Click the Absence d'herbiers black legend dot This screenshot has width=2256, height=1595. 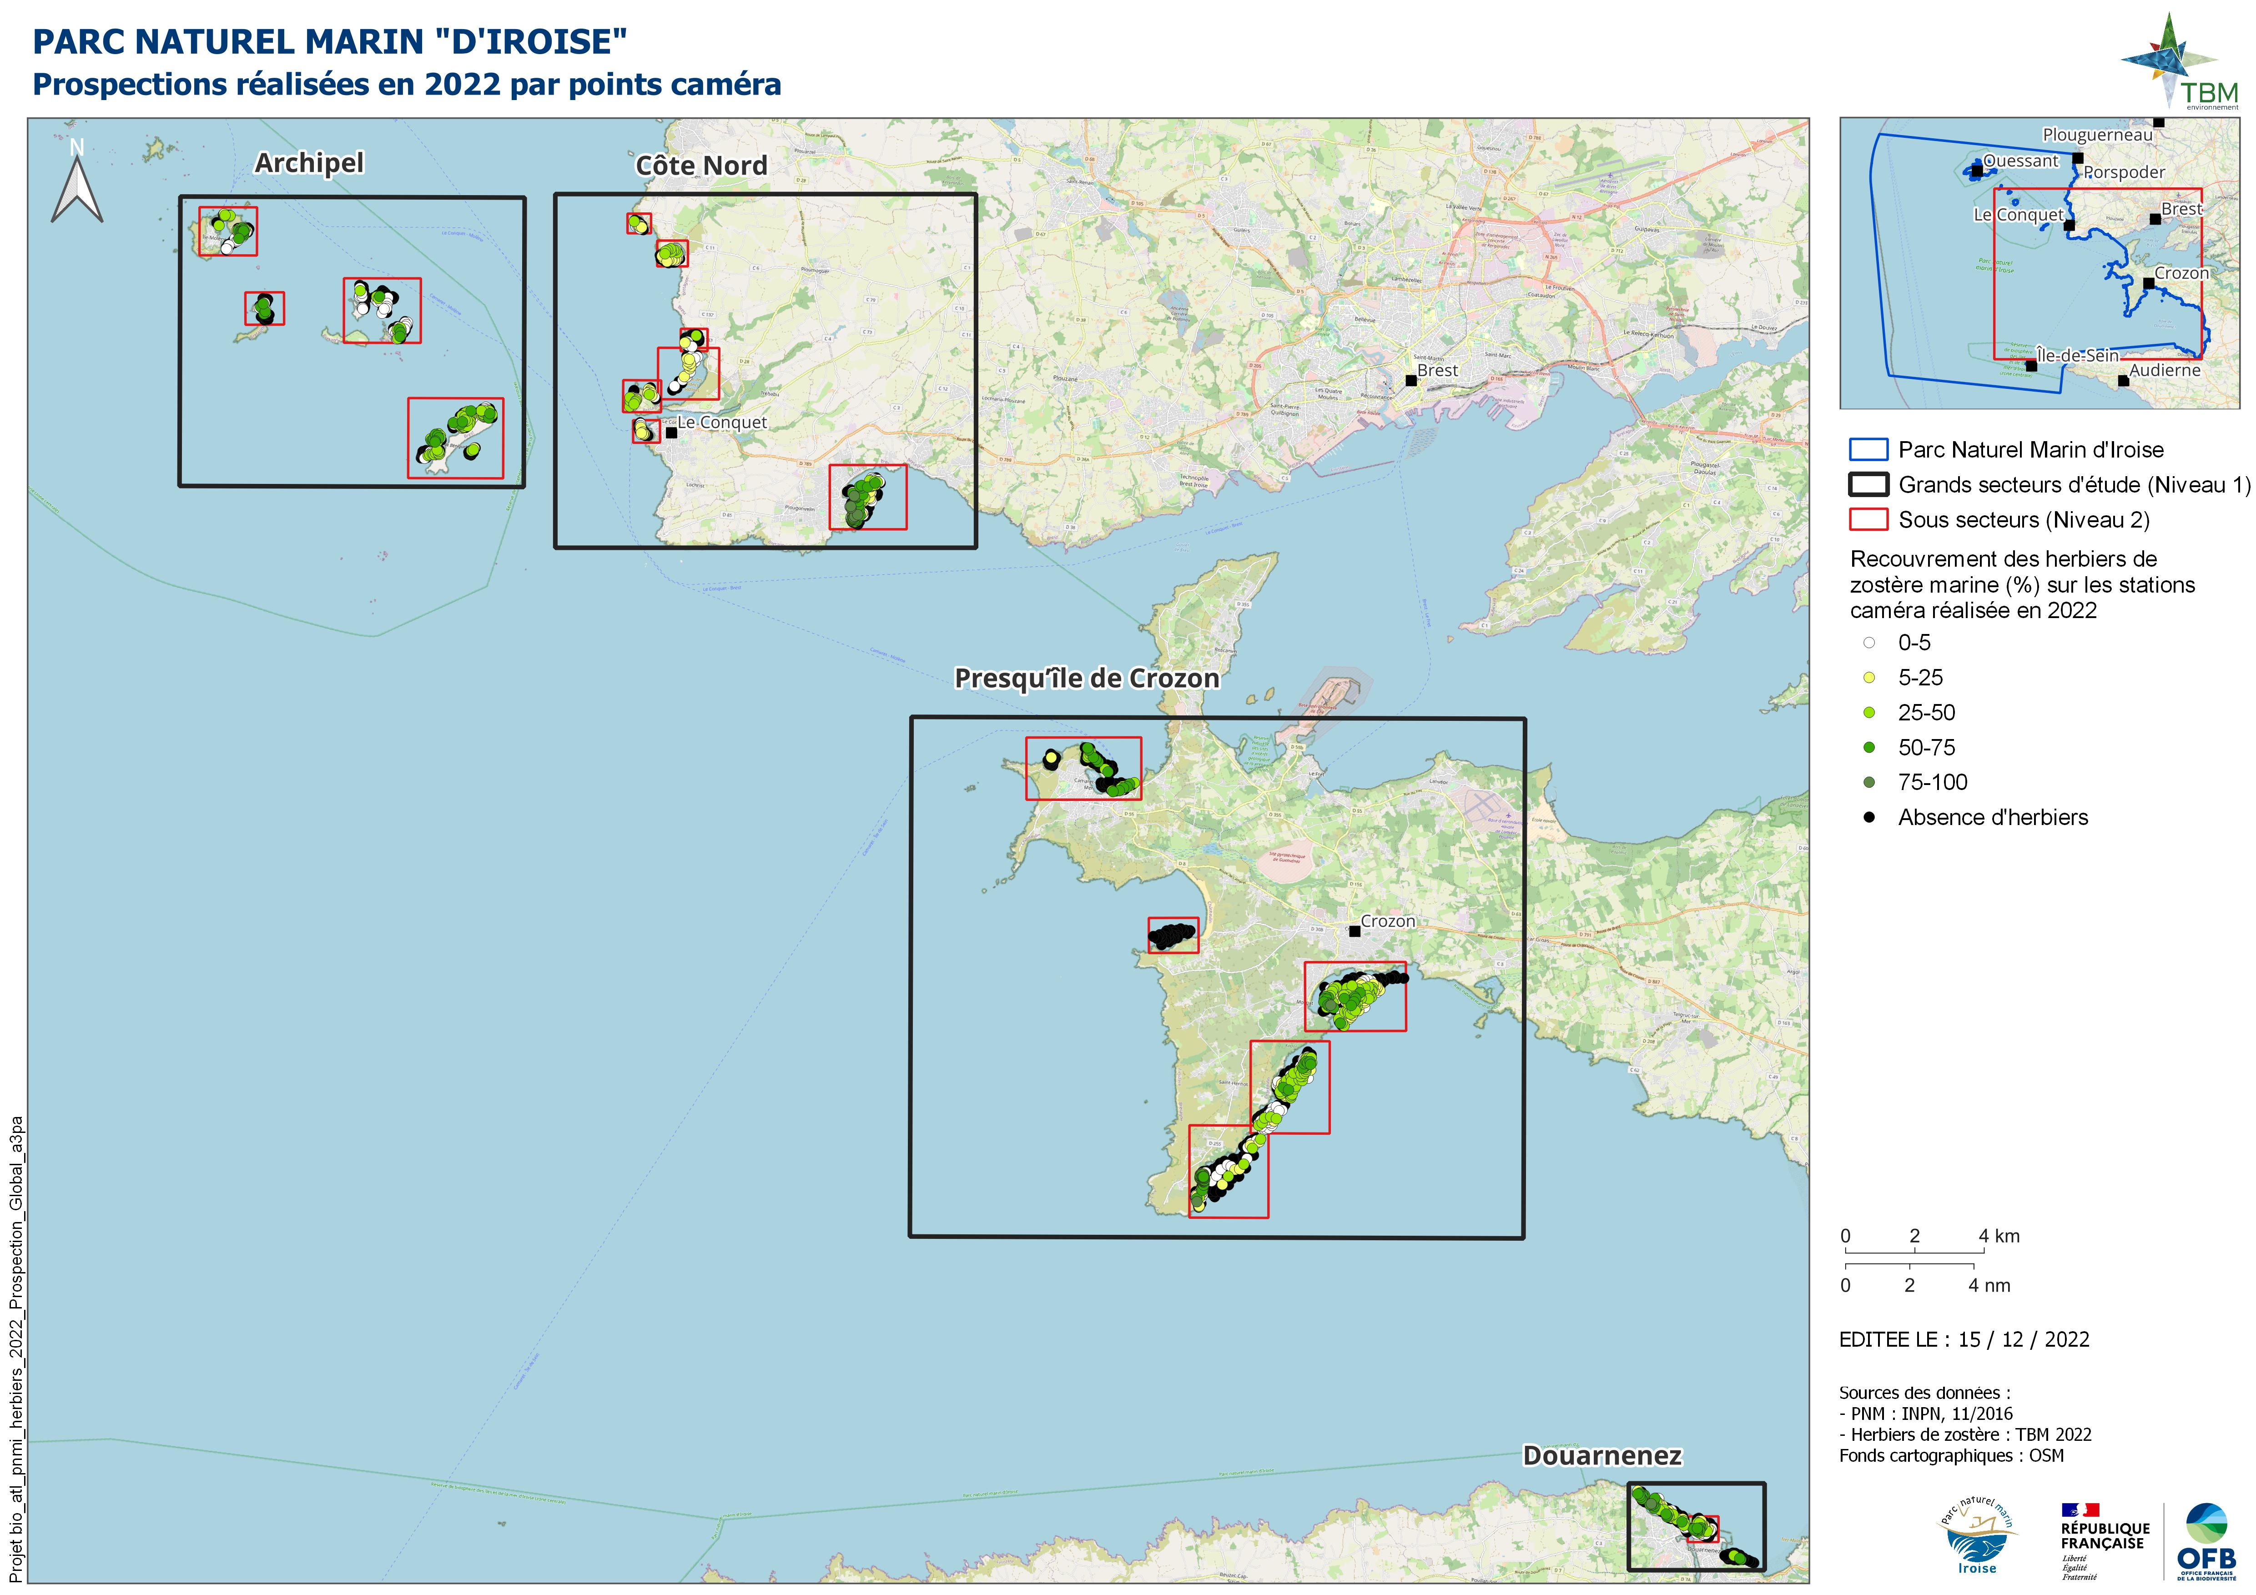[1869, 818]
